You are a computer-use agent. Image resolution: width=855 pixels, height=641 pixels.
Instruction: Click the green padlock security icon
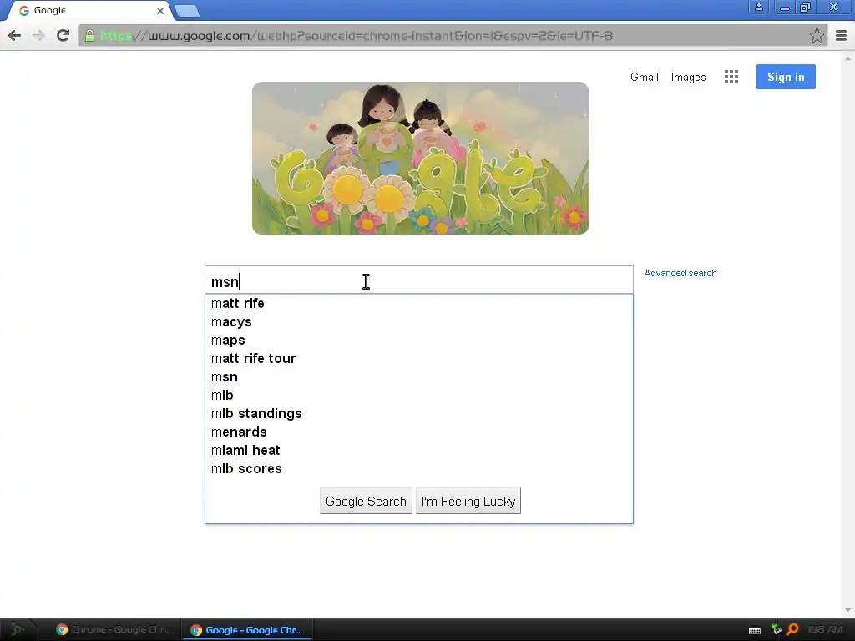pos(89,36)
